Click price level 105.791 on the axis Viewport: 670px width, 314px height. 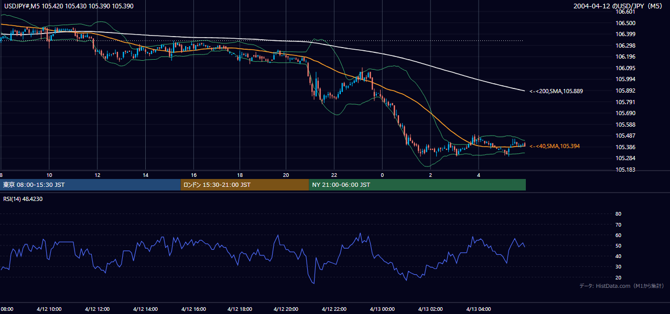click(625, 102)
